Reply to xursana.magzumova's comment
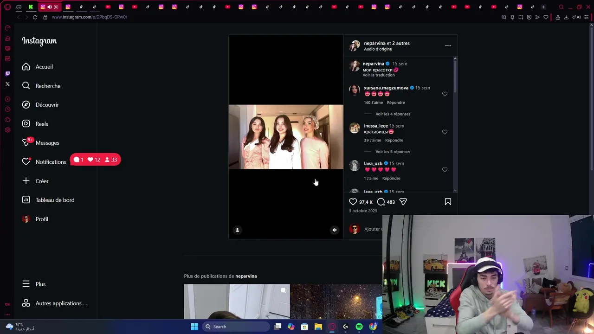This screenshot has height=334, width=594. tap(396, 103)
